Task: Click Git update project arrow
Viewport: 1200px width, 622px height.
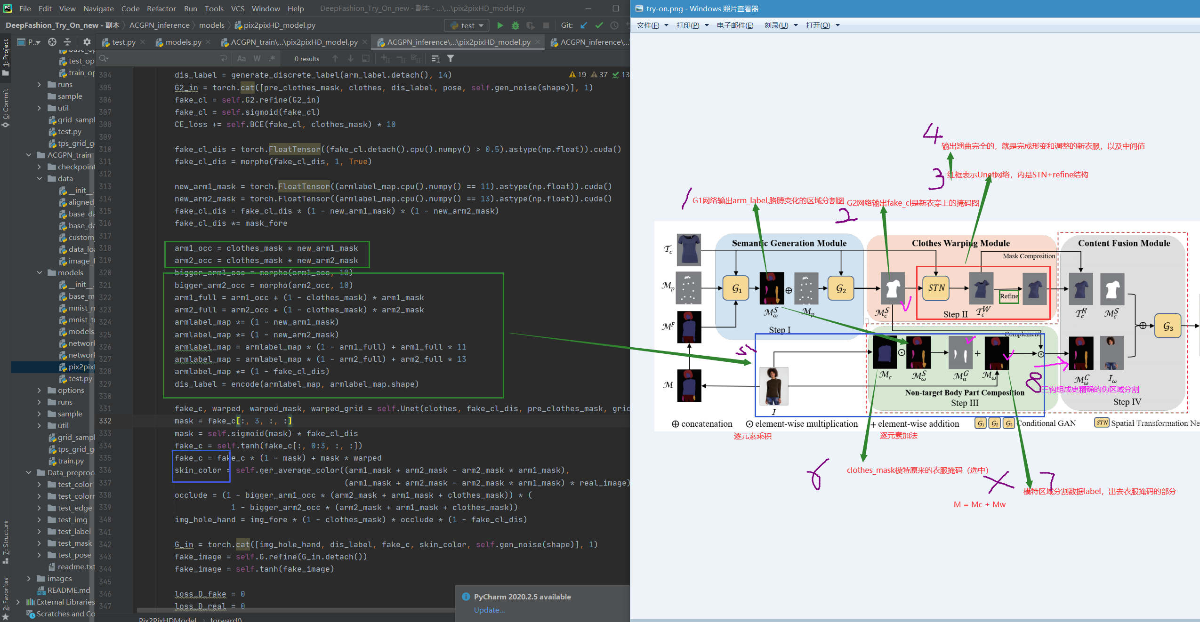Action: (584, 25)
